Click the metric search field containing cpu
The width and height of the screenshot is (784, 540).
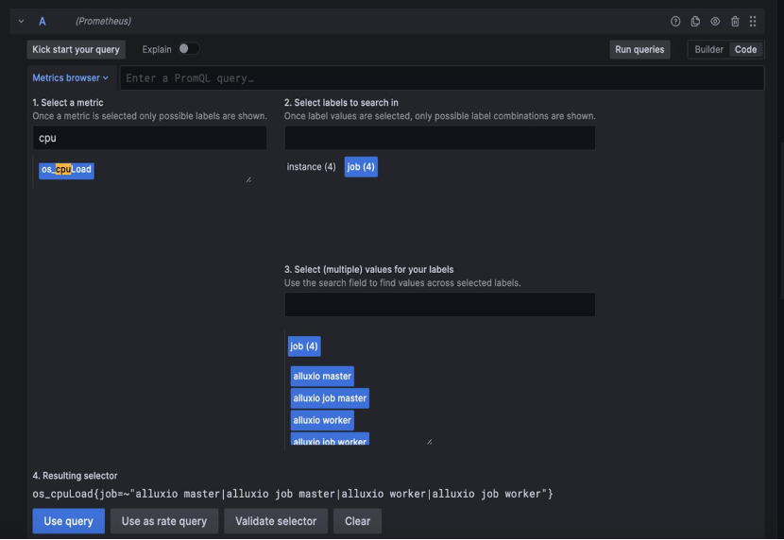149,138
